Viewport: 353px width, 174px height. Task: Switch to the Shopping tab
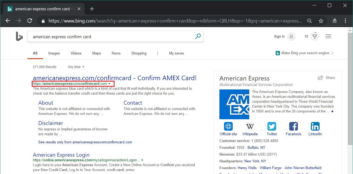point(139,53)
